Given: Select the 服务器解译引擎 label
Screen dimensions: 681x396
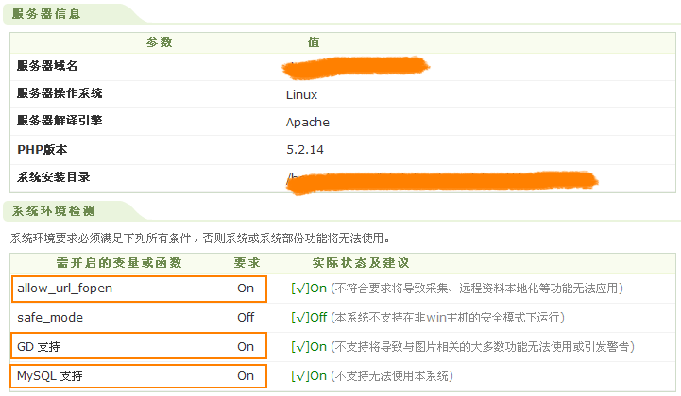Looking at the screenshot, I should click(x=60, y=121).
